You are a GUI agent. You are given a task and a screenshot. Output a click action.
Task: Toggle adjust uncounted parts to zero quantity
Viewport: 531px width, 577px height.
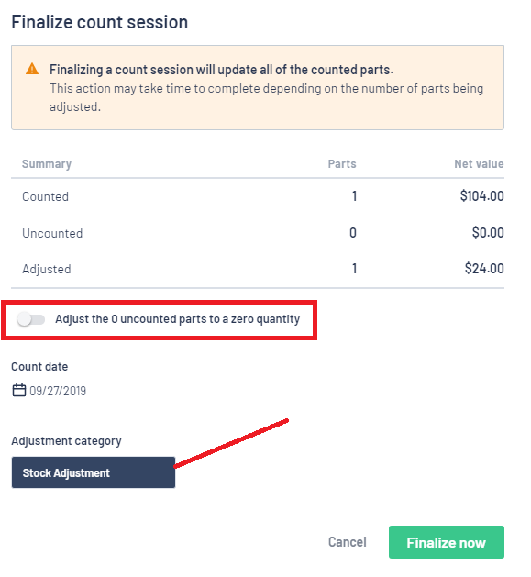click(x=31, y=319)
